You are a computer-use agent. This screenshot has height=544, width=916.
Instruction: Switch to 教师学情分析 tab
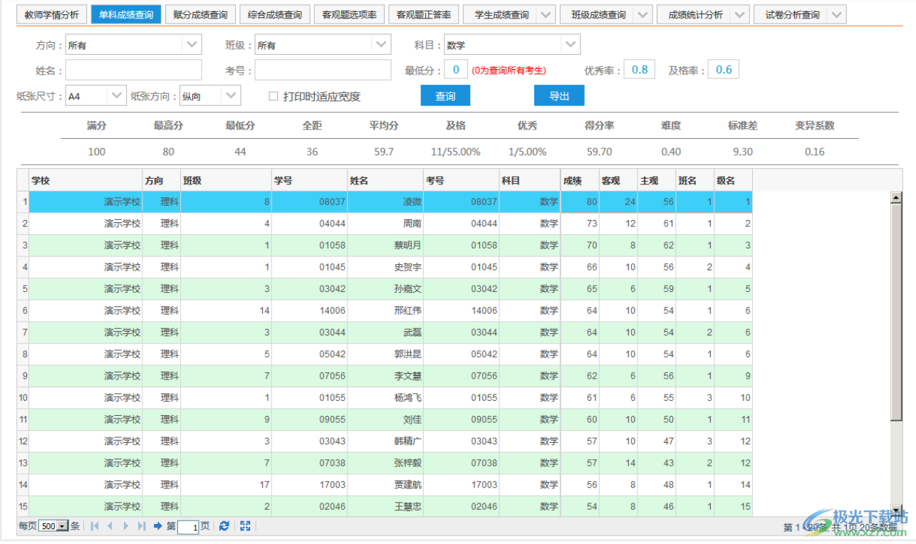[52, 14]
